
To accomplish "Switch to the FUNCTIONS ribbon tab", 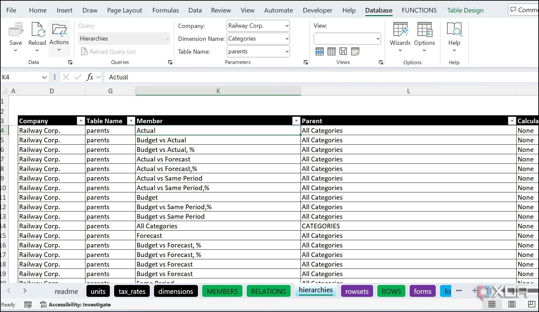I will [x=419, y=10].
